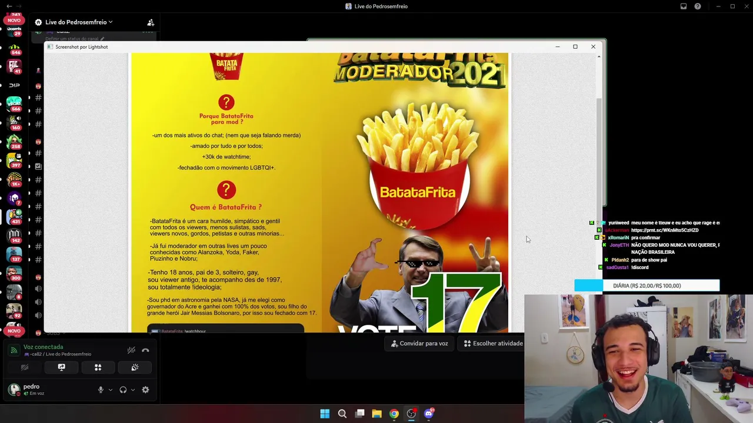
Task: Open Live do Pedrosemfreio server menu
Action: click(x=79, y=22)
